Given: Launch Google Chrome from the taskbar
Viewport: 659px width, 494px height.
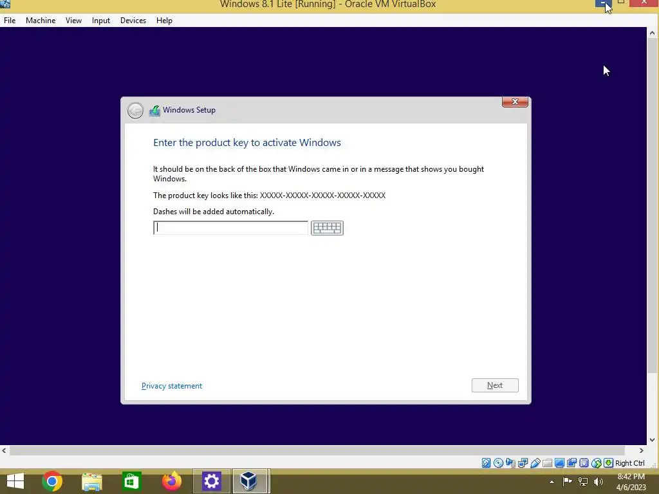Looking at the screenshot, I should pos(52,481).
